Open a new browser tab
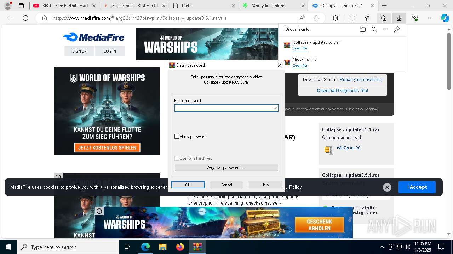The width and height of the screenshot is (453, 254). (384, 6)
